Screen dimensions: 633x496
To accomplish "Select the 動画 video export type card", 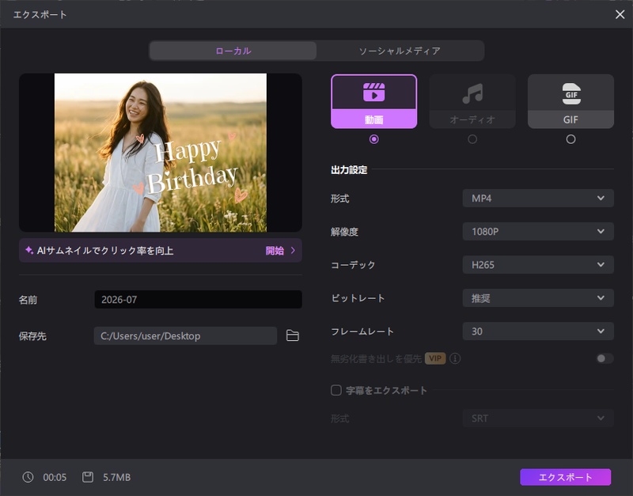I will 373,101.
